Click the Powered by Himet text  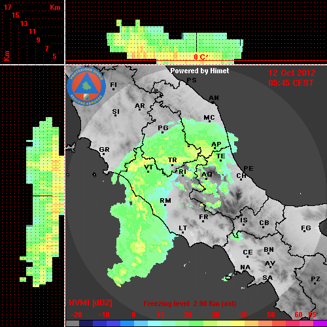(199, 71)
